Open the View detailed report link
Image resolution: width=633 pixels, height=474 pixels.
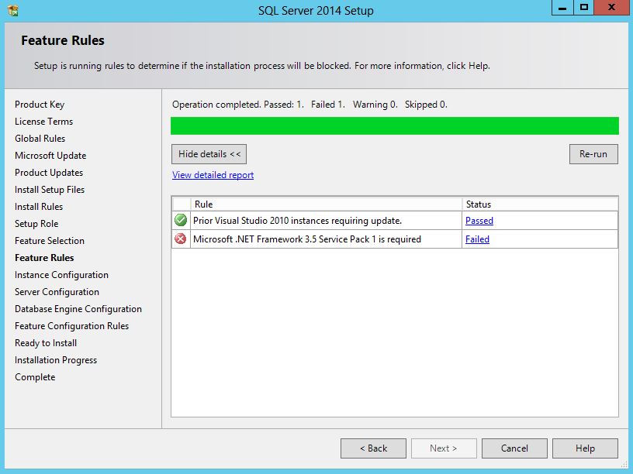click(x=213, y=175)
